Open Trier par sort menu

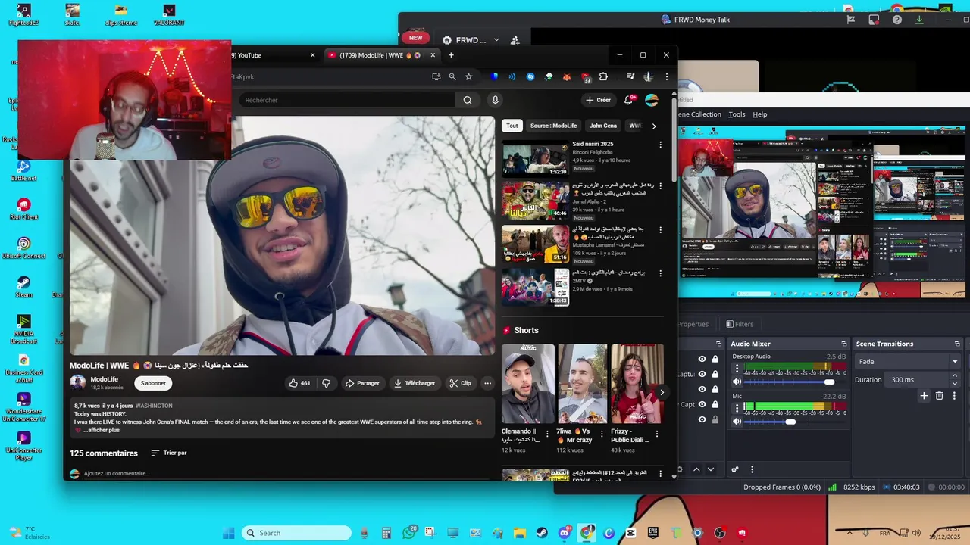[x=168, y=453]
